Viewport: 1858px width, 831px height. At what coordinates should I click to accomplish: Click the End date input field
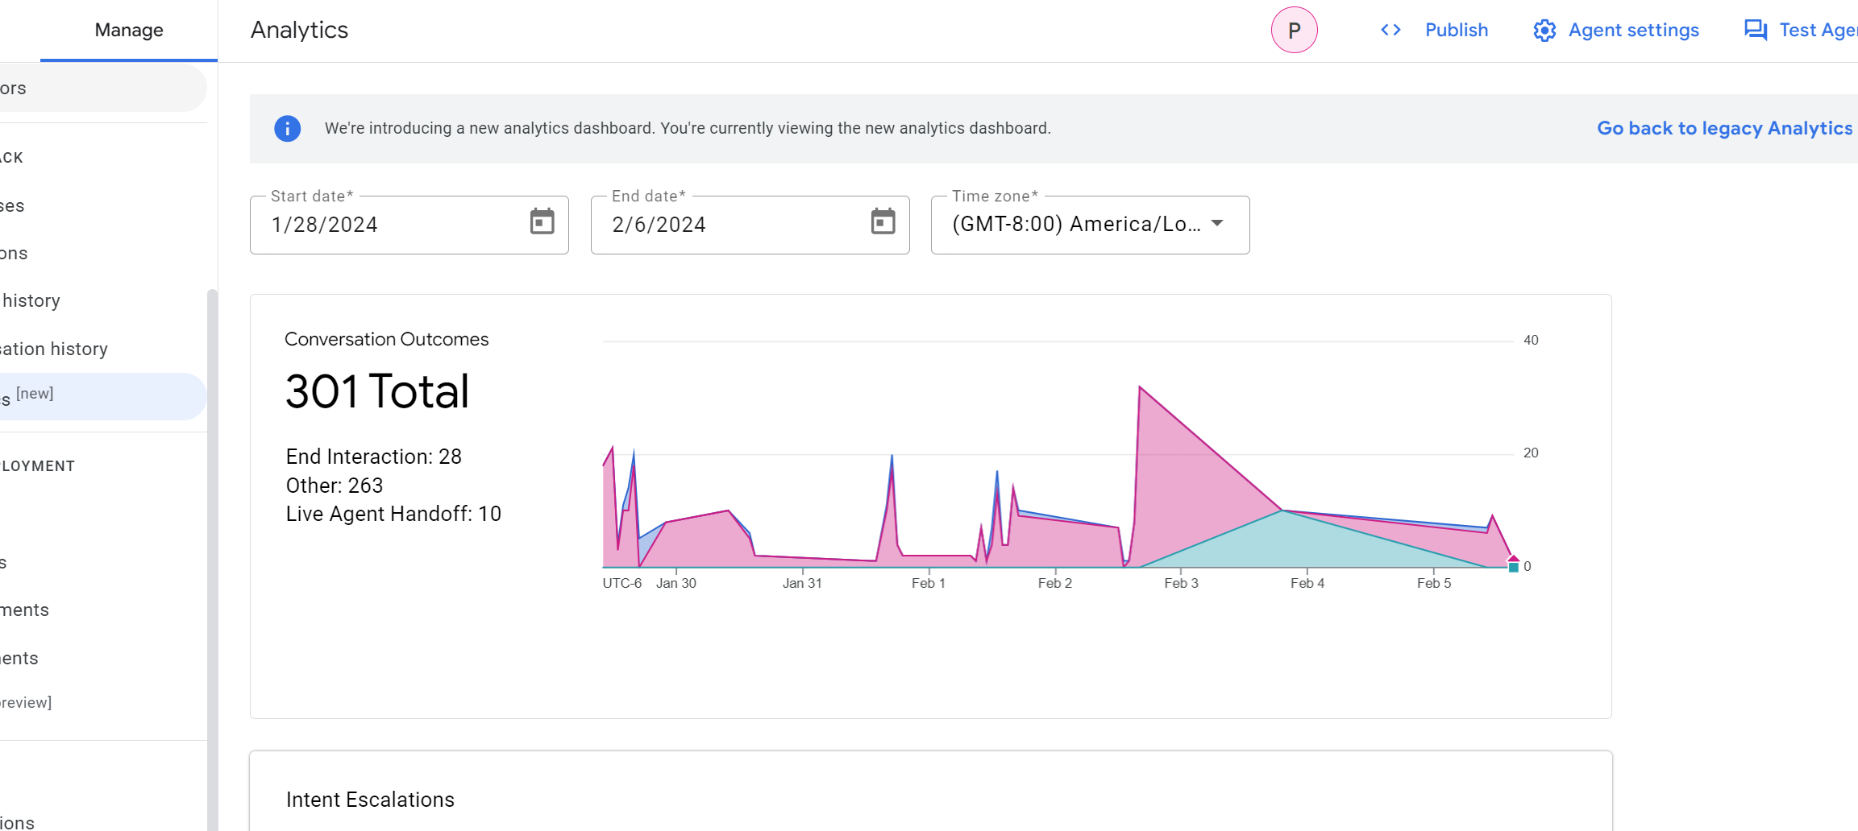[x=750, y=225]
